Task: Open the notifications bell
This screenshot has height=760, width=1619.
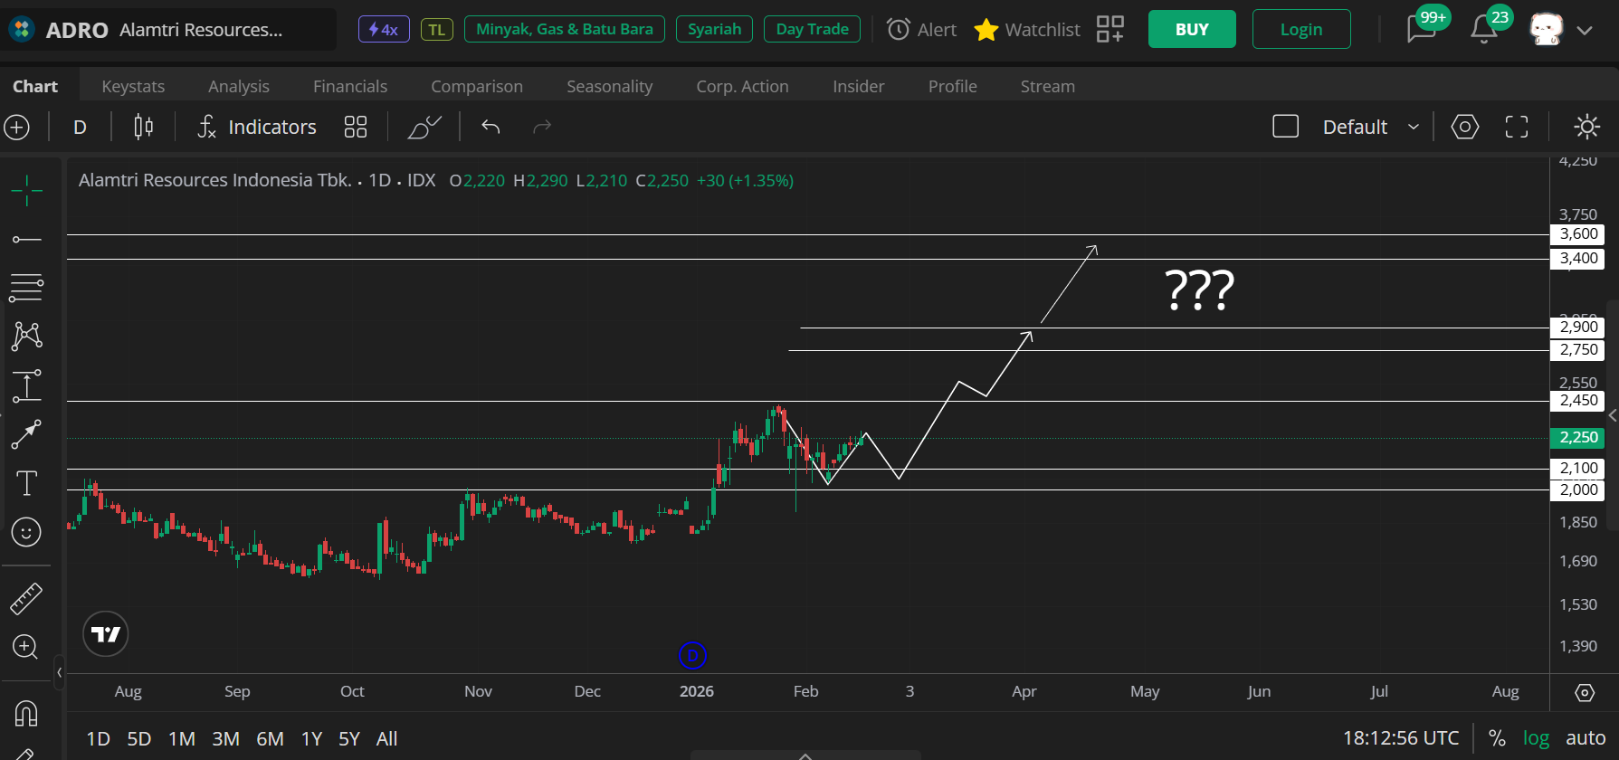Action: pyautogui.click(x=1483, y=29)
